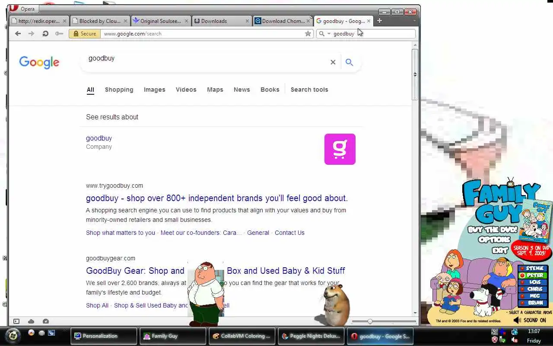This screenshot has height=346, width=553.
Task: Select Stewie character radio button
Action: [x=522, y=269]
